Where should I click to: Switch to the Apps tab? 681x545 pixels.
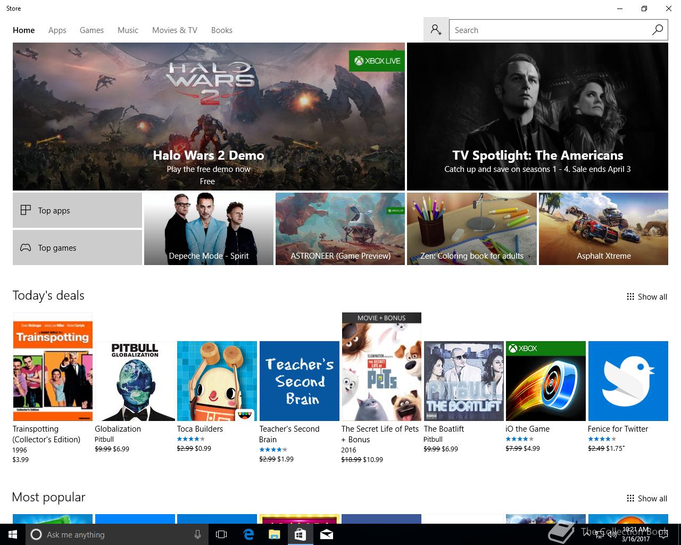click(x=57, y=30)
